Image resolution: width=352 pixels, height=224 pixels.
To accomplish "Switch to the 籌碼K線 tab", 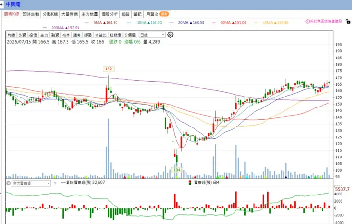I will pyautogui.click(x=11, y=14).
